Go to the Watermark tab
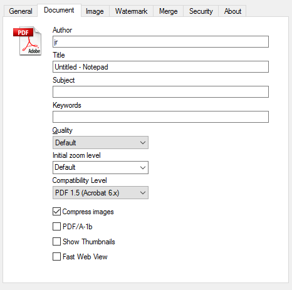This screenshot has height=290, width=292. point(132,11)
